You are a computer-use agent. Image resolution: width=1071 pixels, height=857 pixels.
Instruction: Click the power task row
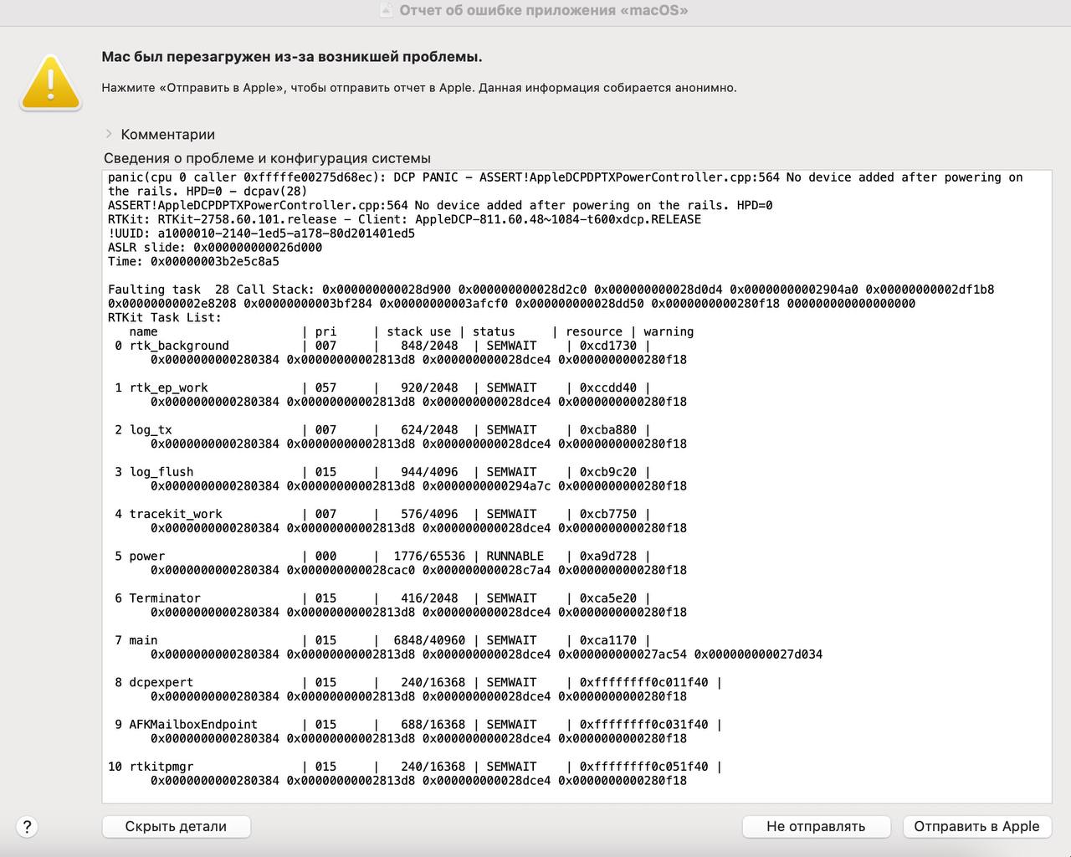tap(382, 557)
